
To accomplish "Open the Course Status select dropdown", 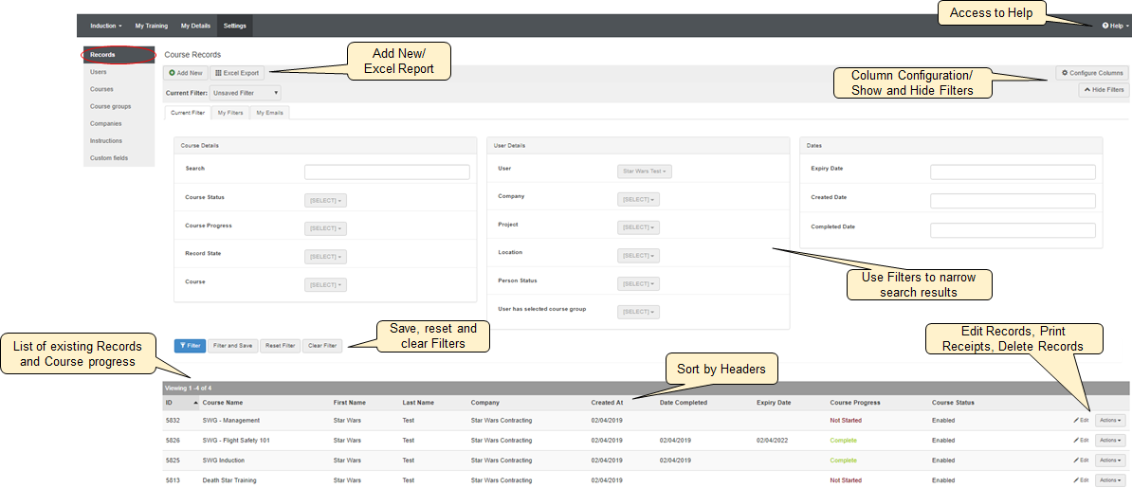I will click(325, 200).
